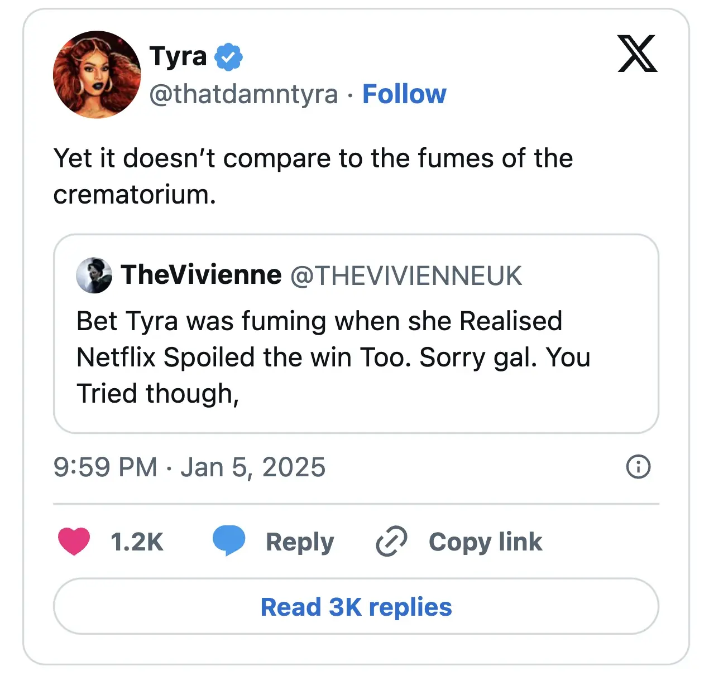Open the 9:59 PM Jan 5, 2025 timestamp

[189, 467]
